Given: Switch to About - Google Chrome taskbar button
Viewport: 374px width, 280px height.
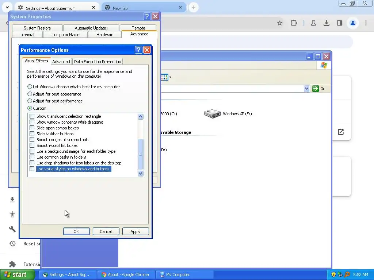Looking at the screenshot, I should [126, 275].
